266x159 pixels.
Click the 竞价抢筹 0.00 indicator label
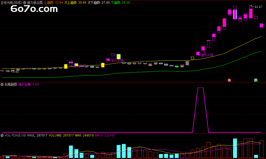point(28,84)
